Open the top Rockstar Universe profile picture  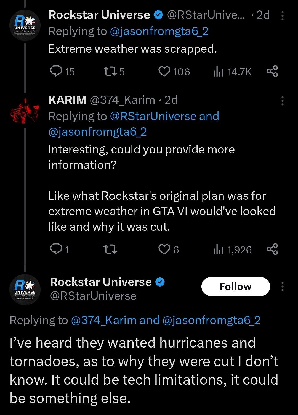pos(25,25)
